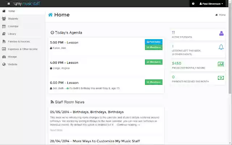Open Expenses & Other Income menu item
The image size is (232, 145).
tap(22, 49)
